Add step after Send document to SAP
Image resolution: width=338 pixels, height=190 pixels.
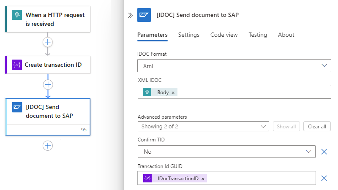click(48, 145)
